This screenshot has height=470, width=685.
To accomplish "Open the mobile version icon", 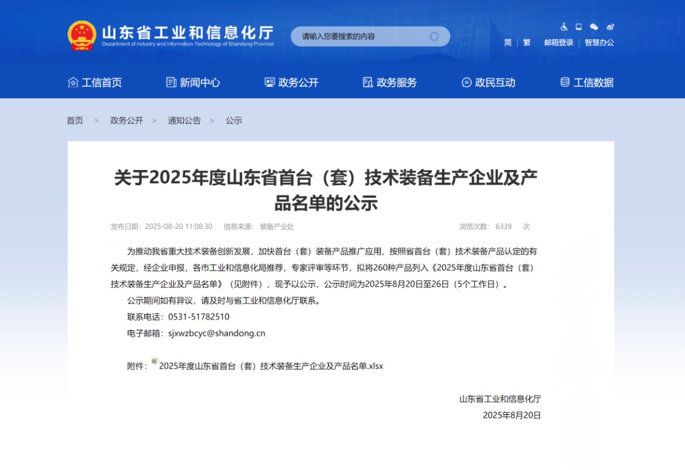I will click(x=578, y=27).
